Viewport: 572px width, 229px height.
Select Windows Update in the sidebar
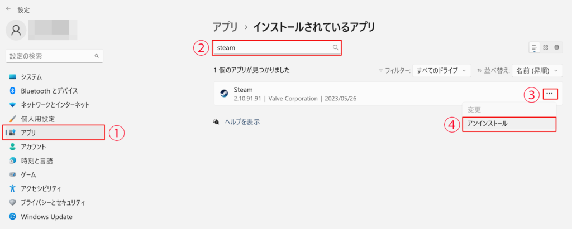46,216
